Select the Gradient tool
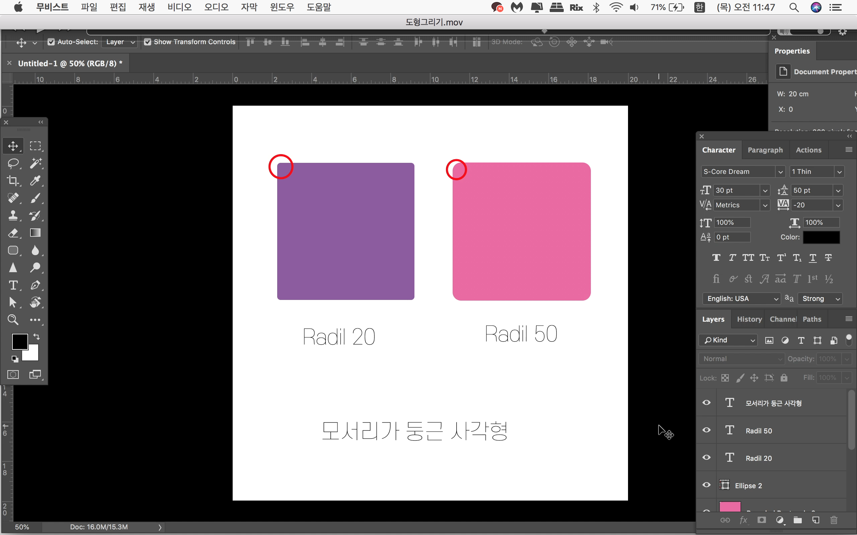This screenshot has height=535, width=857. pyautogui.click(x=35, y=233)
